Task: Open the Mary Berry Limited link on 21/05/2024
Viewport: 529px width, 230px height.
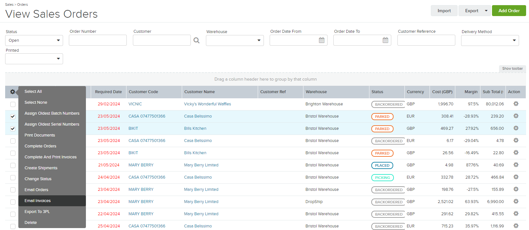Action: click(x=201, y=165)
